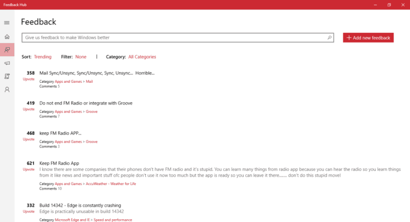Click the search magnifier icon
Image resolution: width=410 pixels, height=222 pixels.
(330, 37)
